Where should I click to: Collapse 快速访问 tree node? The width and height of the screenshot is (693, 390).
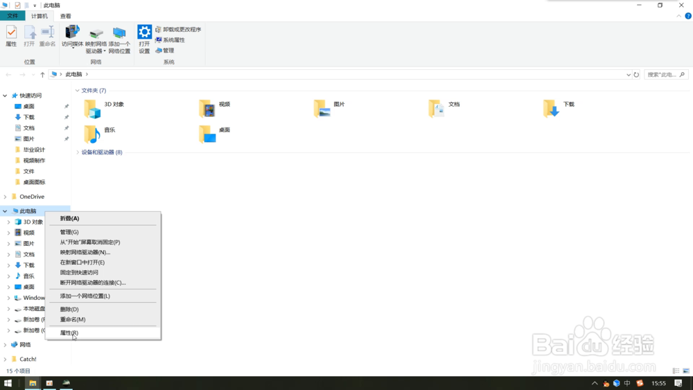5,96
